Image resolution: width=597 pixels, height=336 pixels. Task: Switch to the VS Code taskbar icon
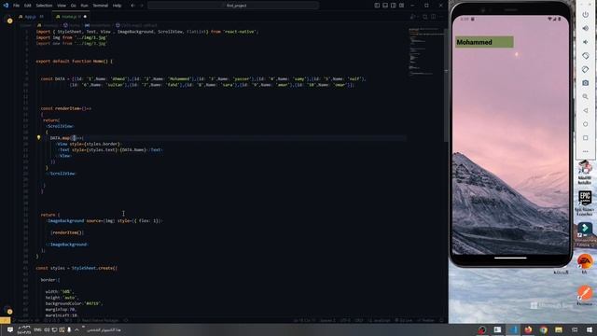click(513, 329)
